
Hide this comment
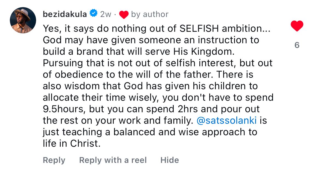[170, 160]
